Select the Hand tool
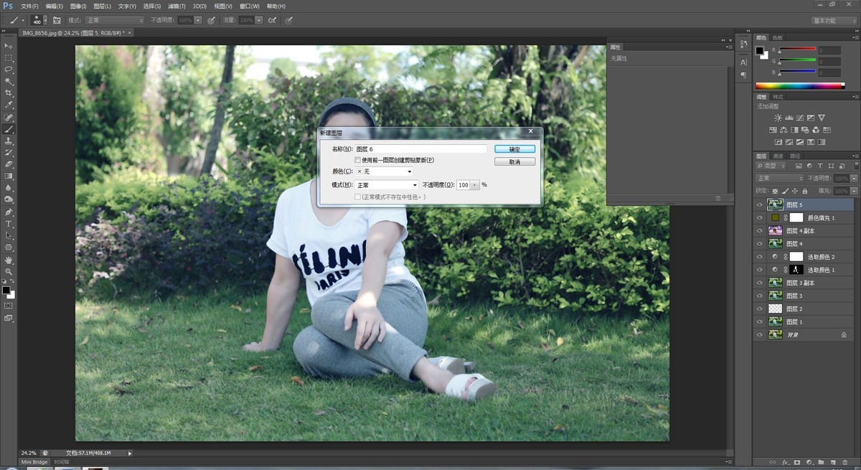The height and width of the screenshot is (470, 861). tap(9, 260)
